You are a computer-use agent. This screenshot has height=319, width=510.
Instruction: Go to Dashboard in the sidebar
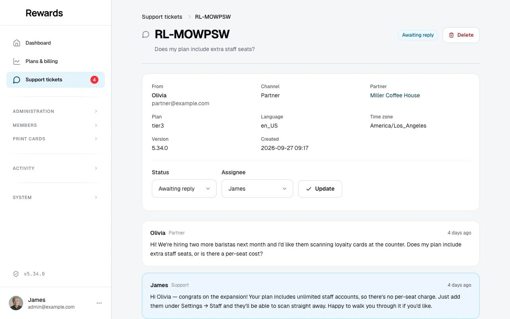(x=55, y=43)
